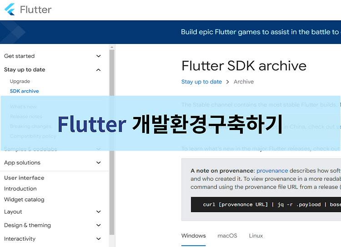This screenshot has width=341, height=247.
Task: Click the User interface heading
Action: tap(24, 178)
